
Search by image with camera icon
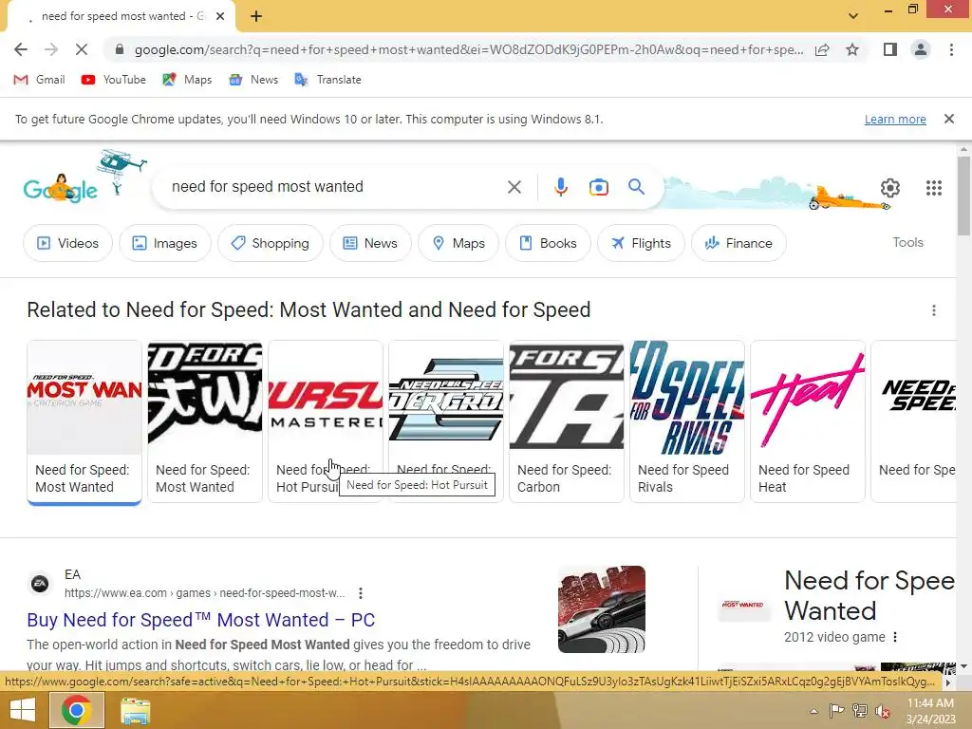598,187
